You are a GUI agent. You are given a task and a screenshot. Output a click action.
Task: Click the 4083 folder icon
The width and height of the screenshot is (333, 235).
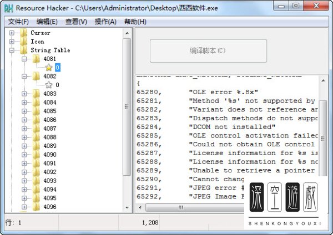click(x=36, y=94)
